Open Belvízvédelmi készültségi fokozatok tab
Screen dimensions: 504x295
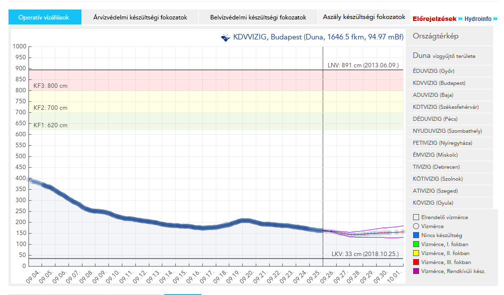click(x=258, y=17)
